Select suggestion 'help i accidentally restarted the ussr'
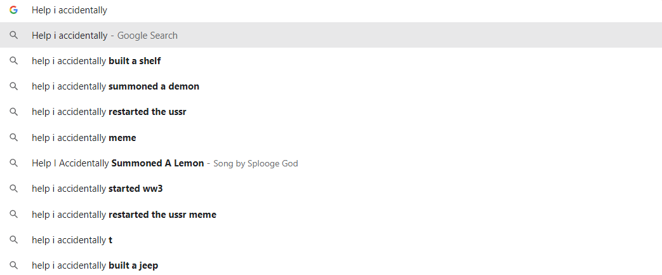Screen dimensions: 662x275 109,112
